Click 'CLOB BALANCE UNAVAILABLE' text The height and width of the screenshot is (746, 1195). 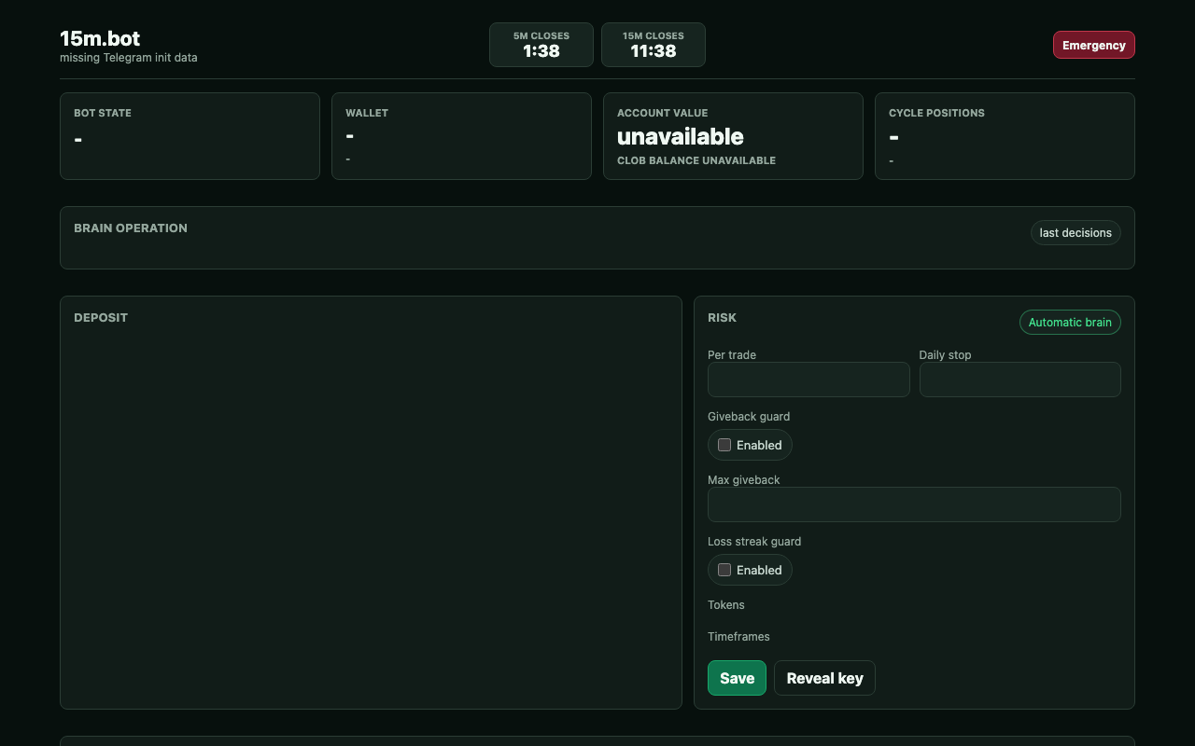[696, 160]
